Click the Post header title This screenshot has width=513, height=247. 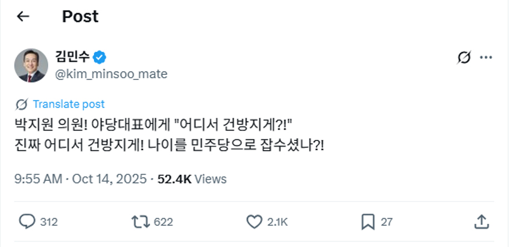[x=80, y=17]
